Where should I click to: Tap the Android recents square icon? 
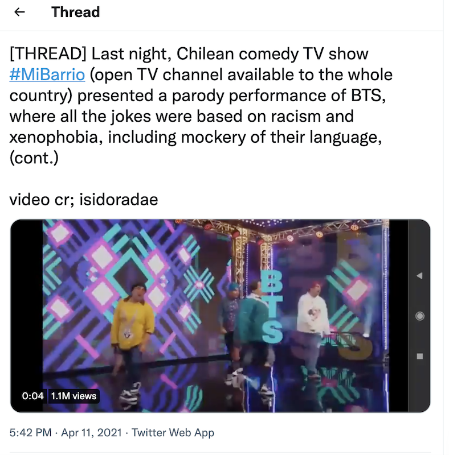pos(420,356)
